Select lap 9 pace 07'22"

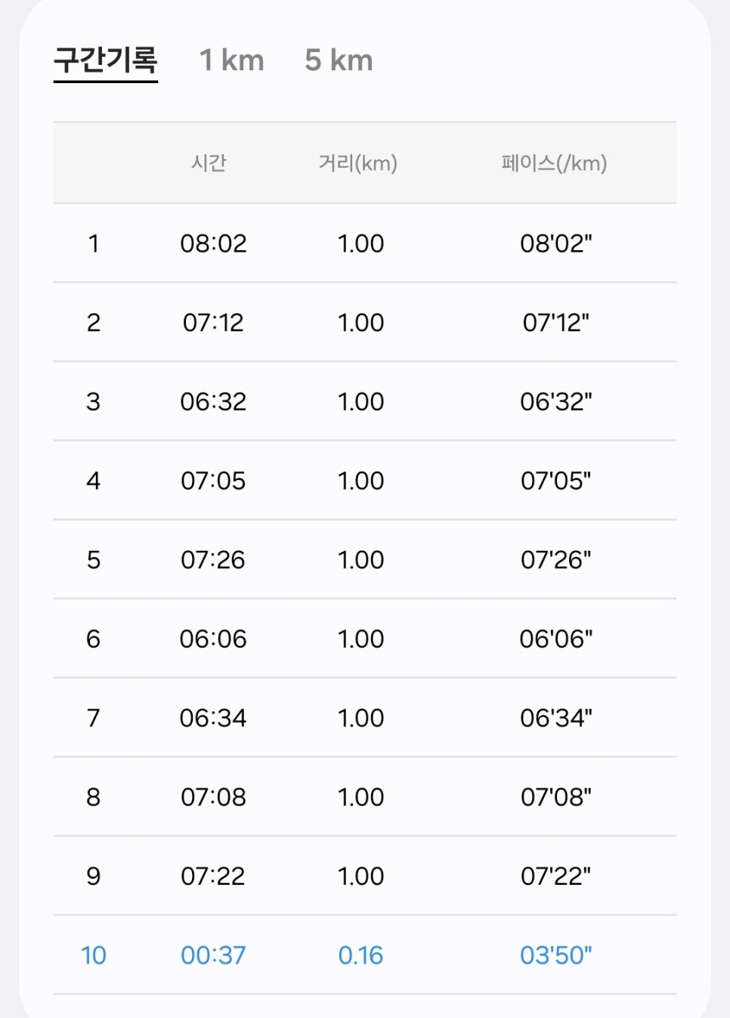556,877
